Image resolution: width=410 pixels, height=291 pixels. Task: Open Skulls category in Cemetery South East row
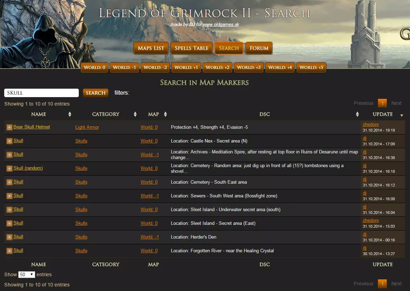tap(81, 182)
